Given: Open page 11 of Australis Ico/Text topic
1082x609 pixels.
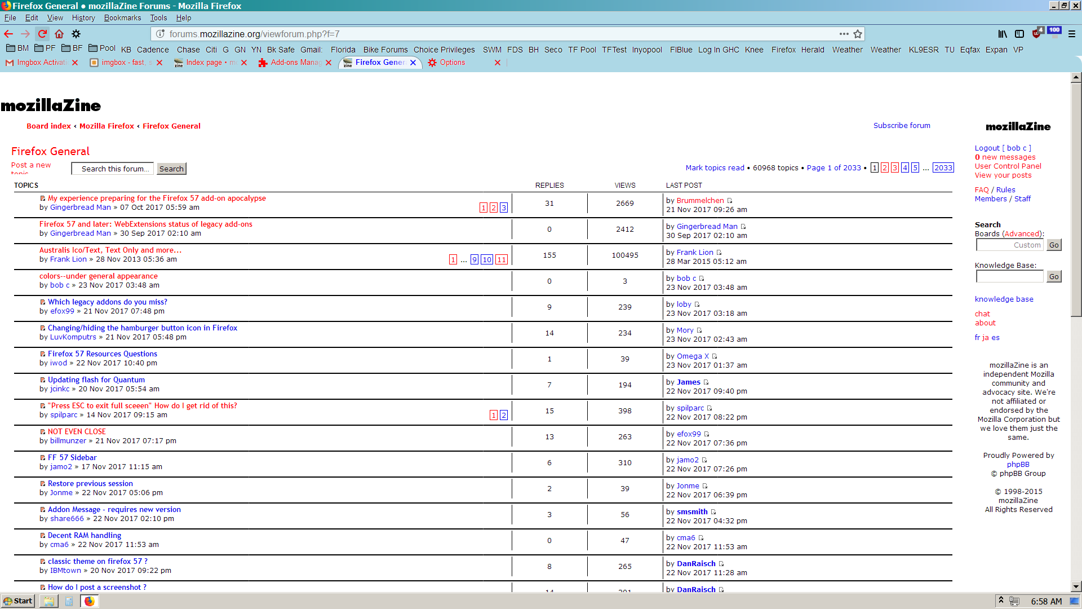Looking at the screenshot, I should tap(502, 259).
